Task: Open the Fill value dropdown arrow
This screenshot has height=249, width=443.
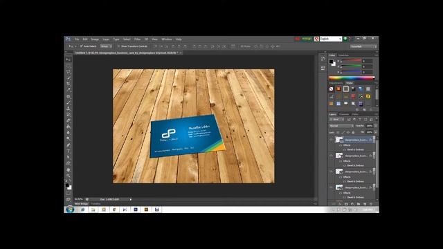Action: pos(376,132)
